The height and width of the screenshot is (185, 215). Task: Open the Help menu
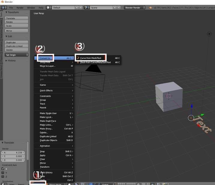[41, 8]
